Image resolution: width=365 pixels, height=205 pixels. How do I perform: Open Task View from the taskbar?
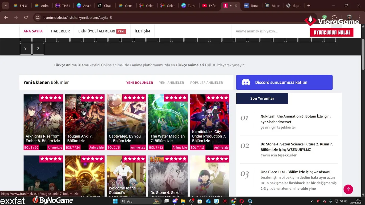click(x=167, y=201)
